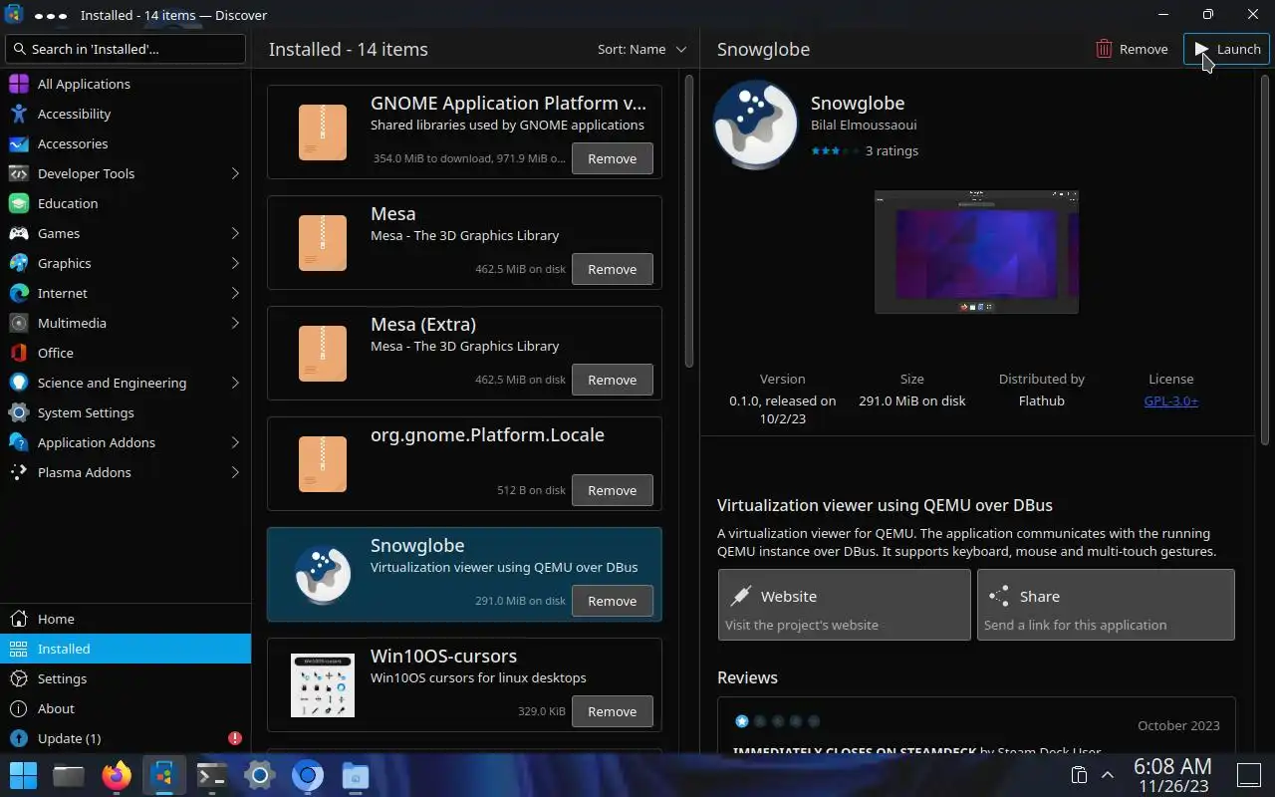The height and width of the screenshot is (797, 1275).
Task: Click the Graphics category icon
Action: 19,263
